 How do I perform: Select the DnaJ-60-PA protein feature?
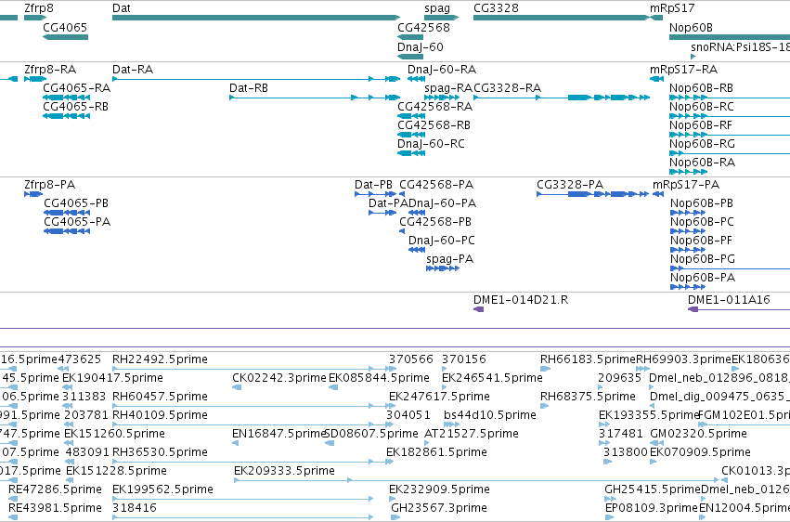pyautogui.click(x=417, y=213)
